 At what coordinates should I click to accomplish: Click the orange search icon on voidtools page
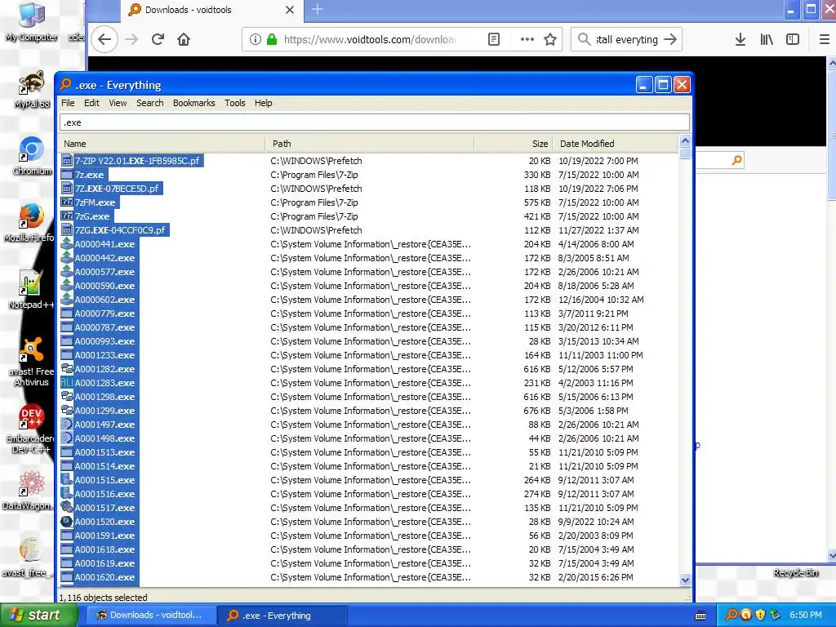pos(737,160)
